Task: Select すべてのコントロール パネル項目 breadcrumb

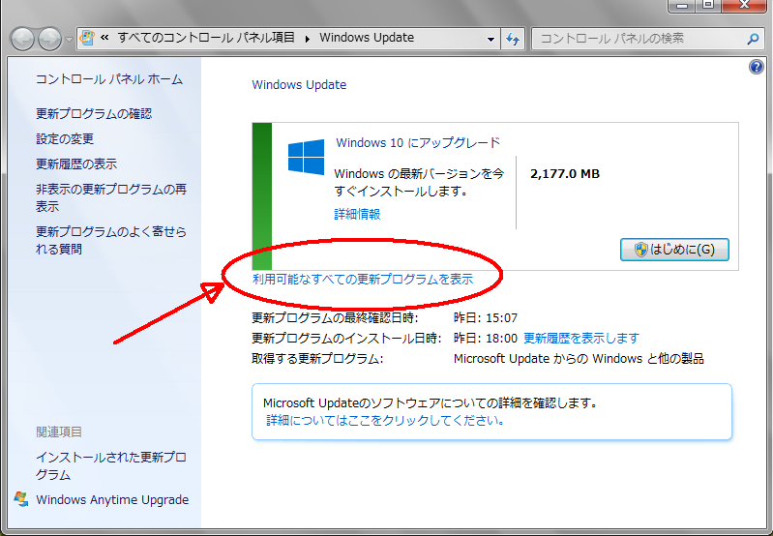Action: tap(207, 38)
